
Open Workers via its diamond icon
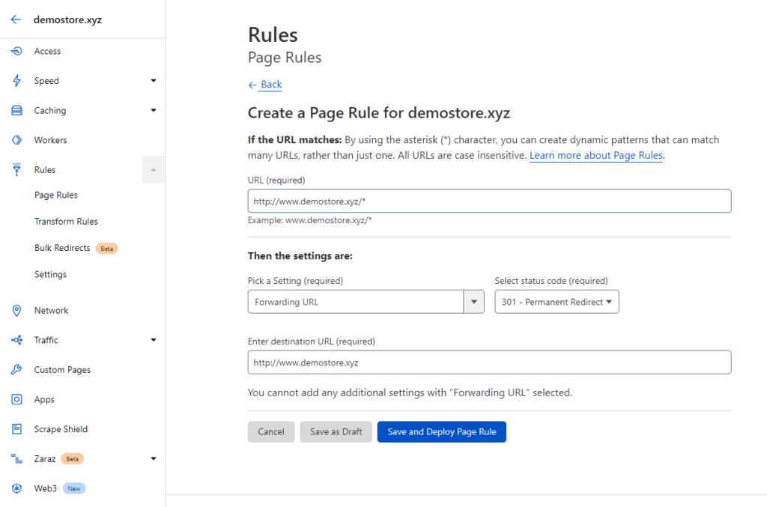pyautogui.click(x=16, y=140)
